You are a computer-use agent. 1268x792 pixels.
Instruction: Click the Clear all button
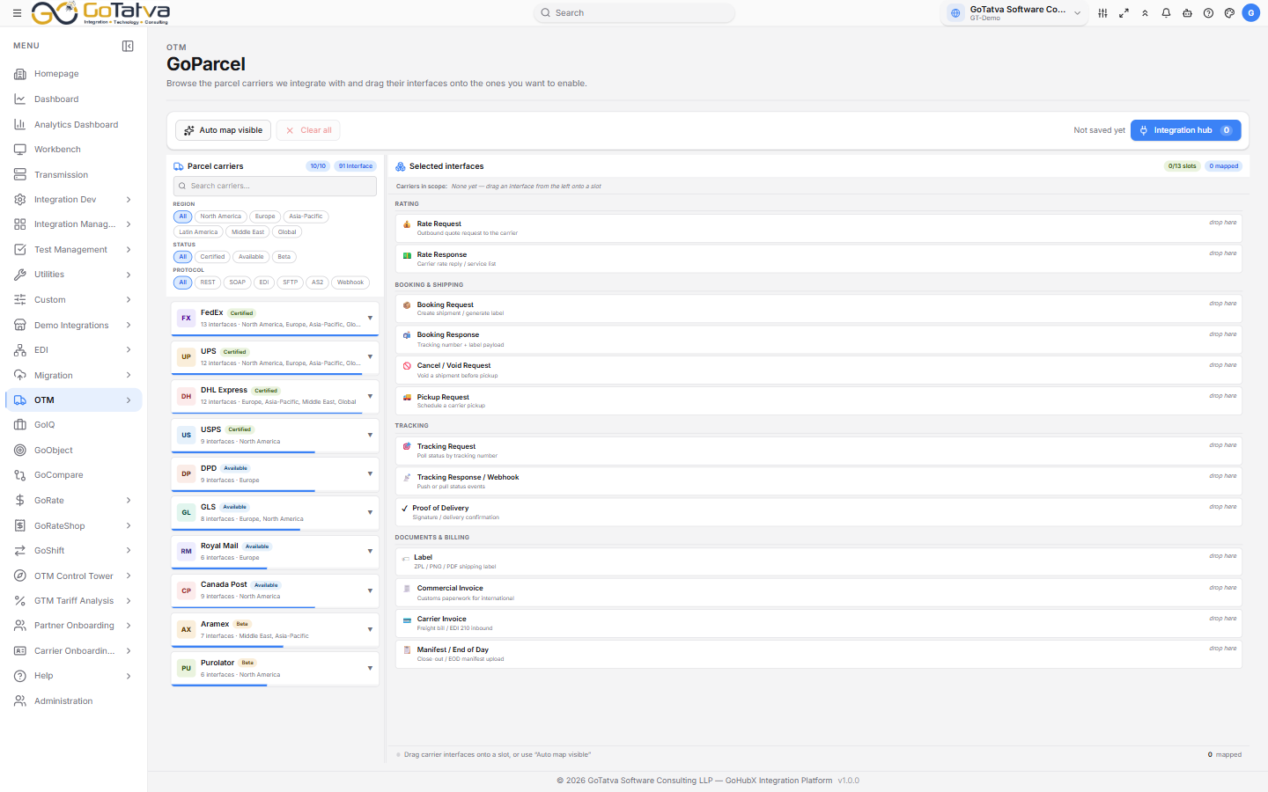tap(308, 130)
